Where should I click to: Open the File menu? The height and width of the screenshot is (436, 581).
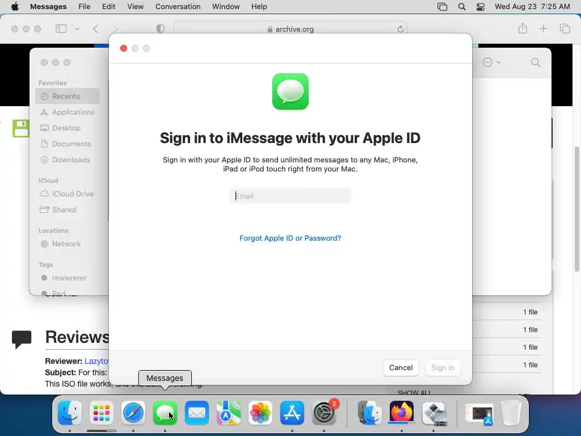pyautogui.click(x=84, y=7)
